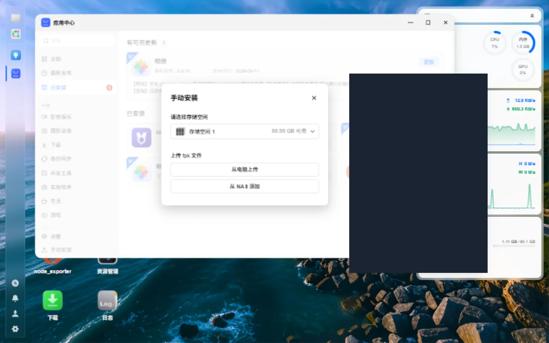Viewport: 549px width, 343px height.
Task: Open the user account icon in the taskbar
Action: 15,314
